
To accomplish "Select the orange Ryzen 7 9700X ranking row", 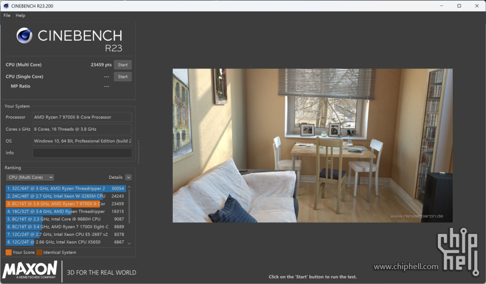I will pyautogui.click(x=66, y=204).
